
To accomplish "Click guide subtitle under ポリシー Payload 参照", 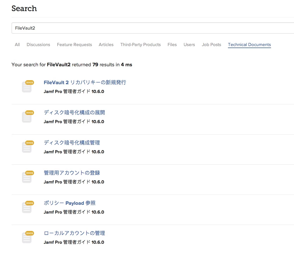I will 74,212.
